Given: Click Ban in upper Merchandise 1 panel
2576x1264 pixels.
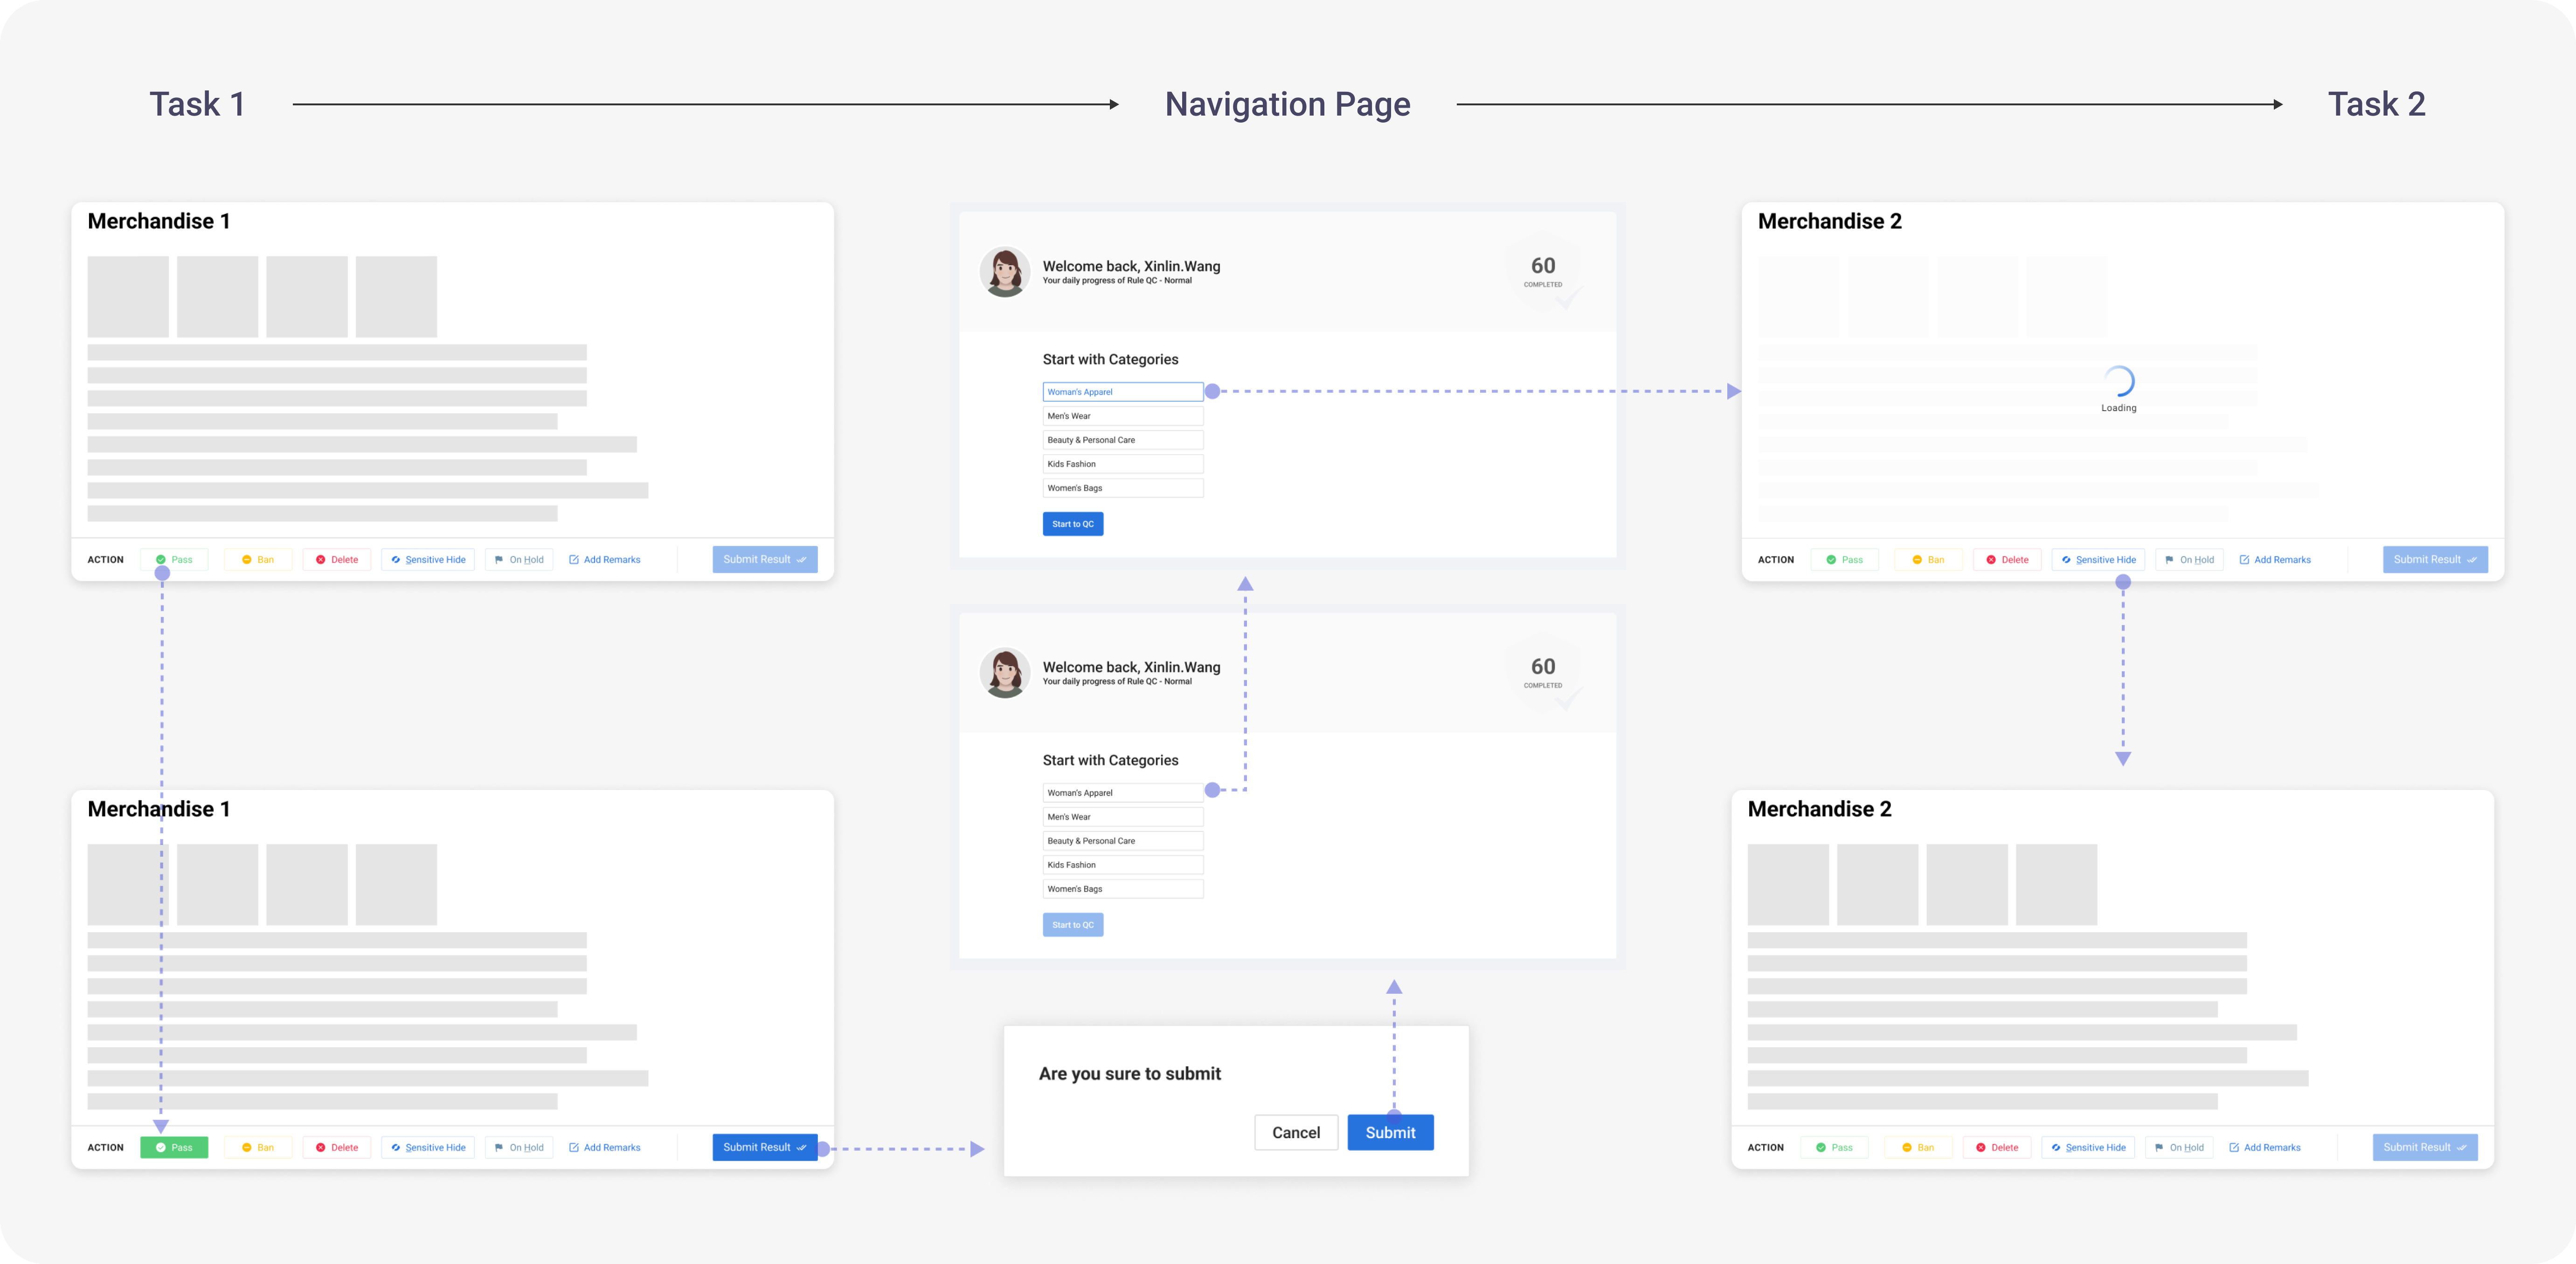Looking at the screenshot, I should [x=258, y=560].
